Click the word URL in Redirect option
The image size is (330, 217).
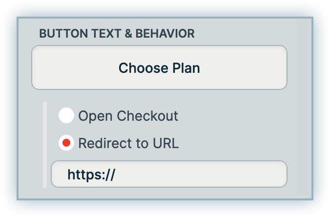point(166,144)
